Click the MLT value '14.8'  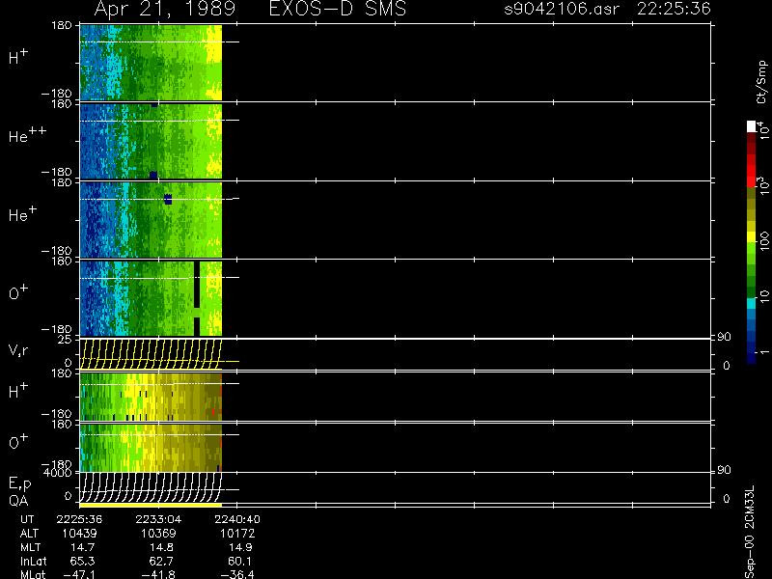click(160, 547)
